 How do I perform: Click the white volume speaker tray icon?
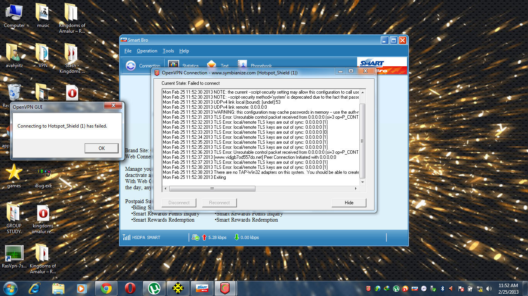point(489,288)
